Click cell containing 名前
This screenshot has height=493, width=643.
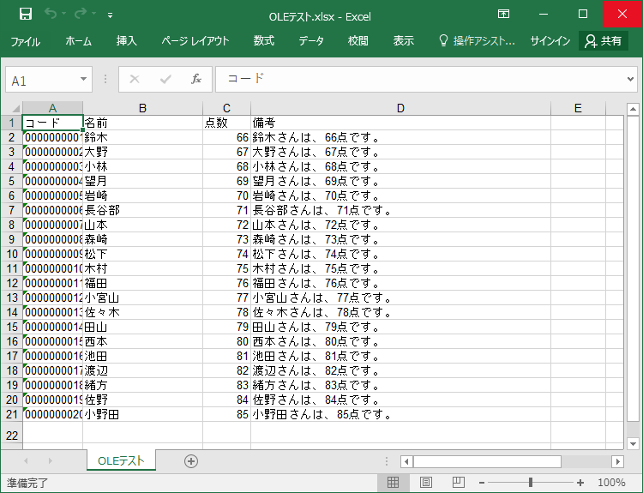(x=142, y=123)
